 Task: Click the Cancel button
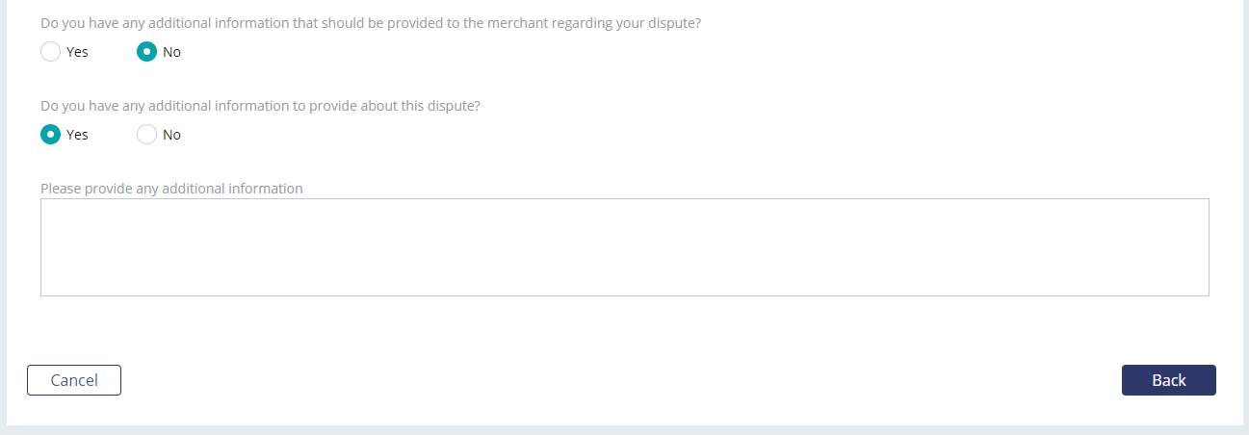click(74, 380)
